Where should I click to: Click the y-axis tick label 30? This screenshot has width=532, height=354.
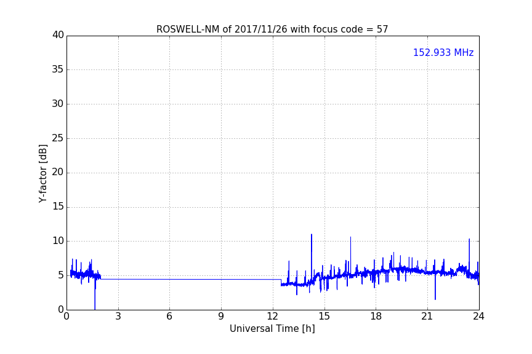coord(58,104)
